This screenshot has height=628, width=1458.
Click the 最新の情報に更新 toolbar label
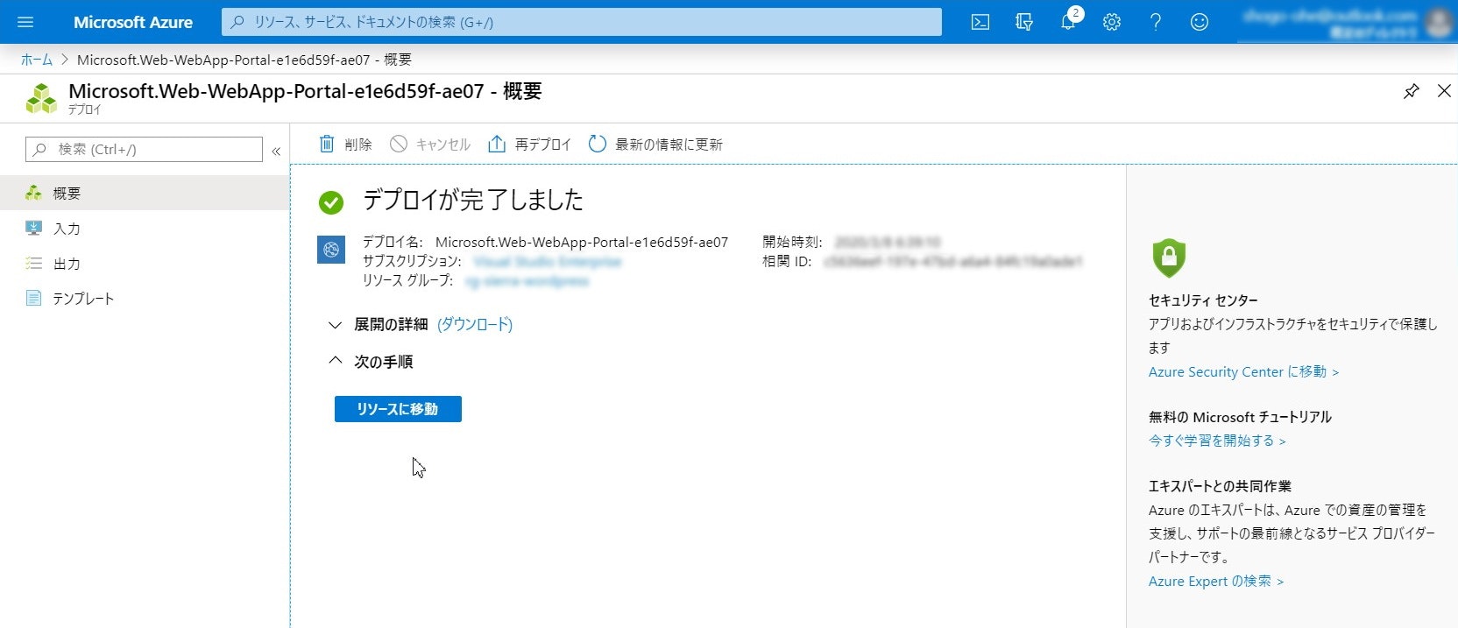[x=669, y=145]
